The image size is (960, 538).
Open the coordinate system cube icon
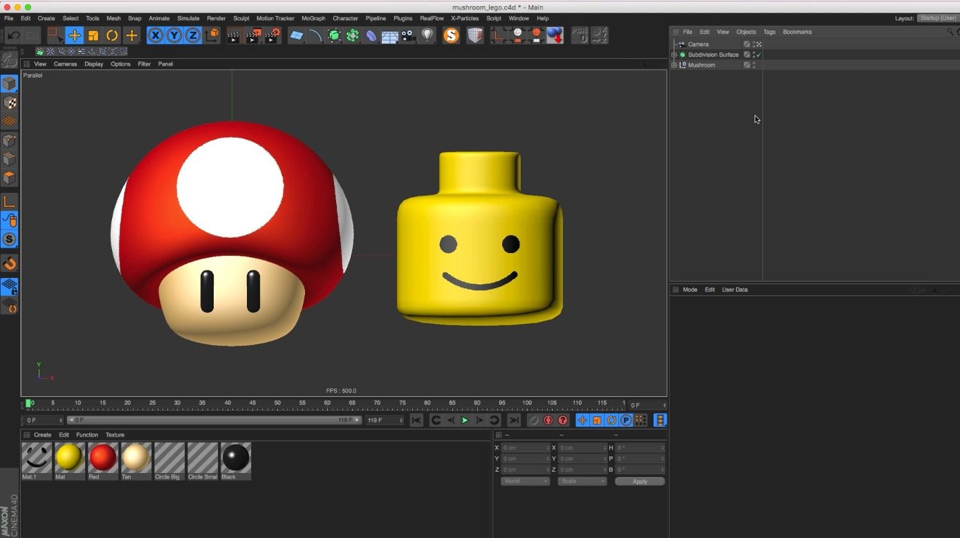[213, 35]
